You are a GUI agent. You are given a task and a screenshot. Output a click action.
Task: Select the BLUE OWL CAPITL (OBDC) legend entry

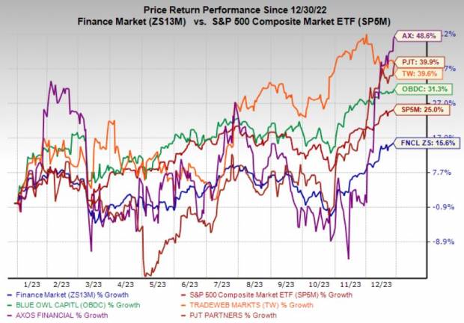70,302
